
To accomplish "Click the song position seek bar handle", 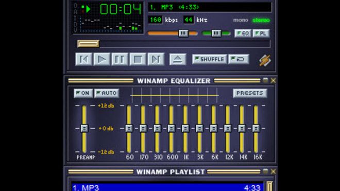I will pos(88,44).
